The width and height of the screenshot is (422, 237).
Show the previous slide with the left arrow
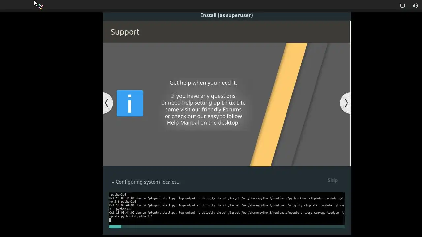(x=107, y=103)
